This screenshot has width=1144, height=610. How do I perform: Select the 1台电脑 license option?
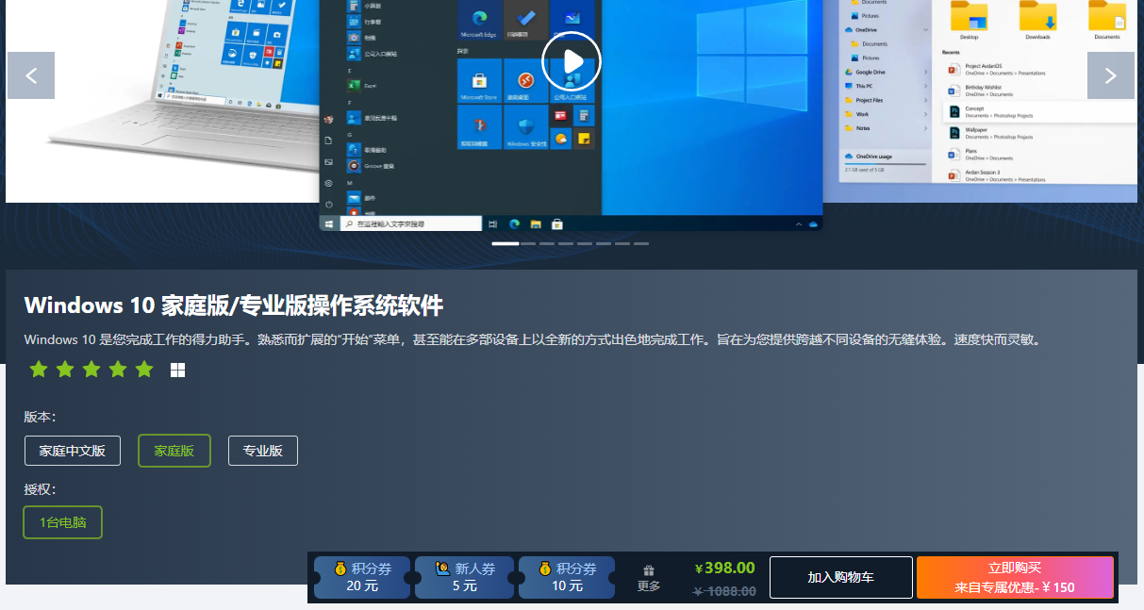(63, 522)
